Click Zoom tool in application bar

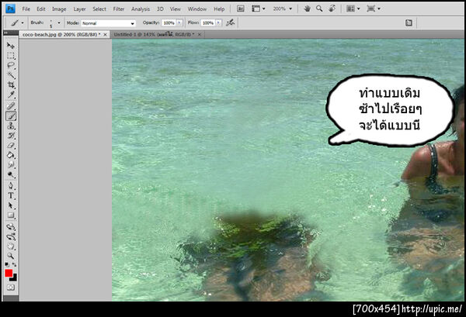pyautogui.click(x=319, y=9)
